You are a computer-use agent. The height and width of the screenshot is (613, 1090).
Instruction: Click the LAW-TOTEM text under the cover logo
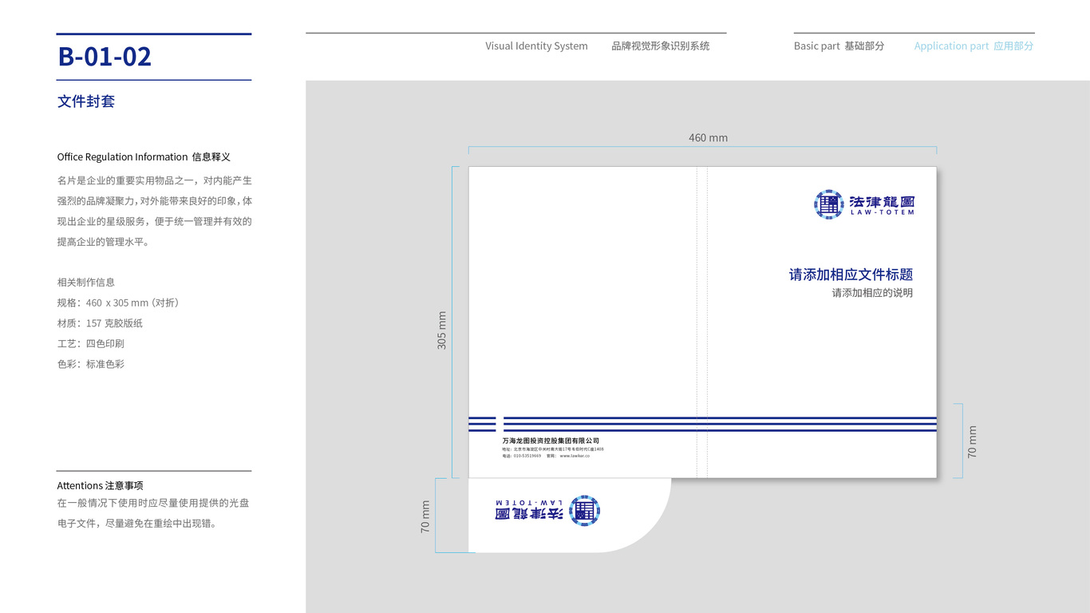click(x=883, y=213)
